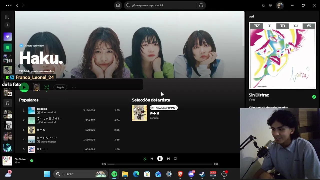Viewport: 320px width, 180px height.
Task: Open Microsoft Edge from taskbar
Action: coord(136,174)
